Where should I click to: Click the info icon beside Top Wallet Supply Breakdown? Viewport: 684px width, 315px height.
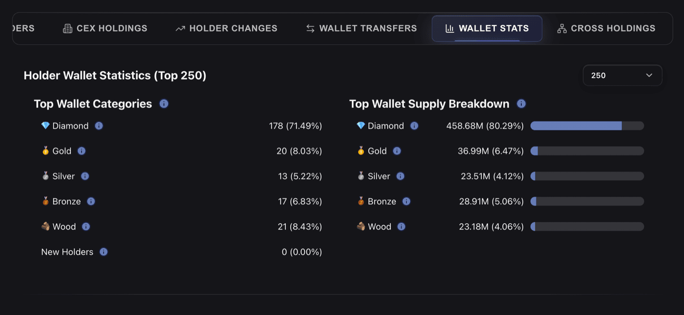521,104
